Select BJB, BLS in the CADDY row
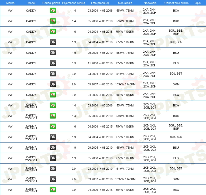 coord(176,42)
